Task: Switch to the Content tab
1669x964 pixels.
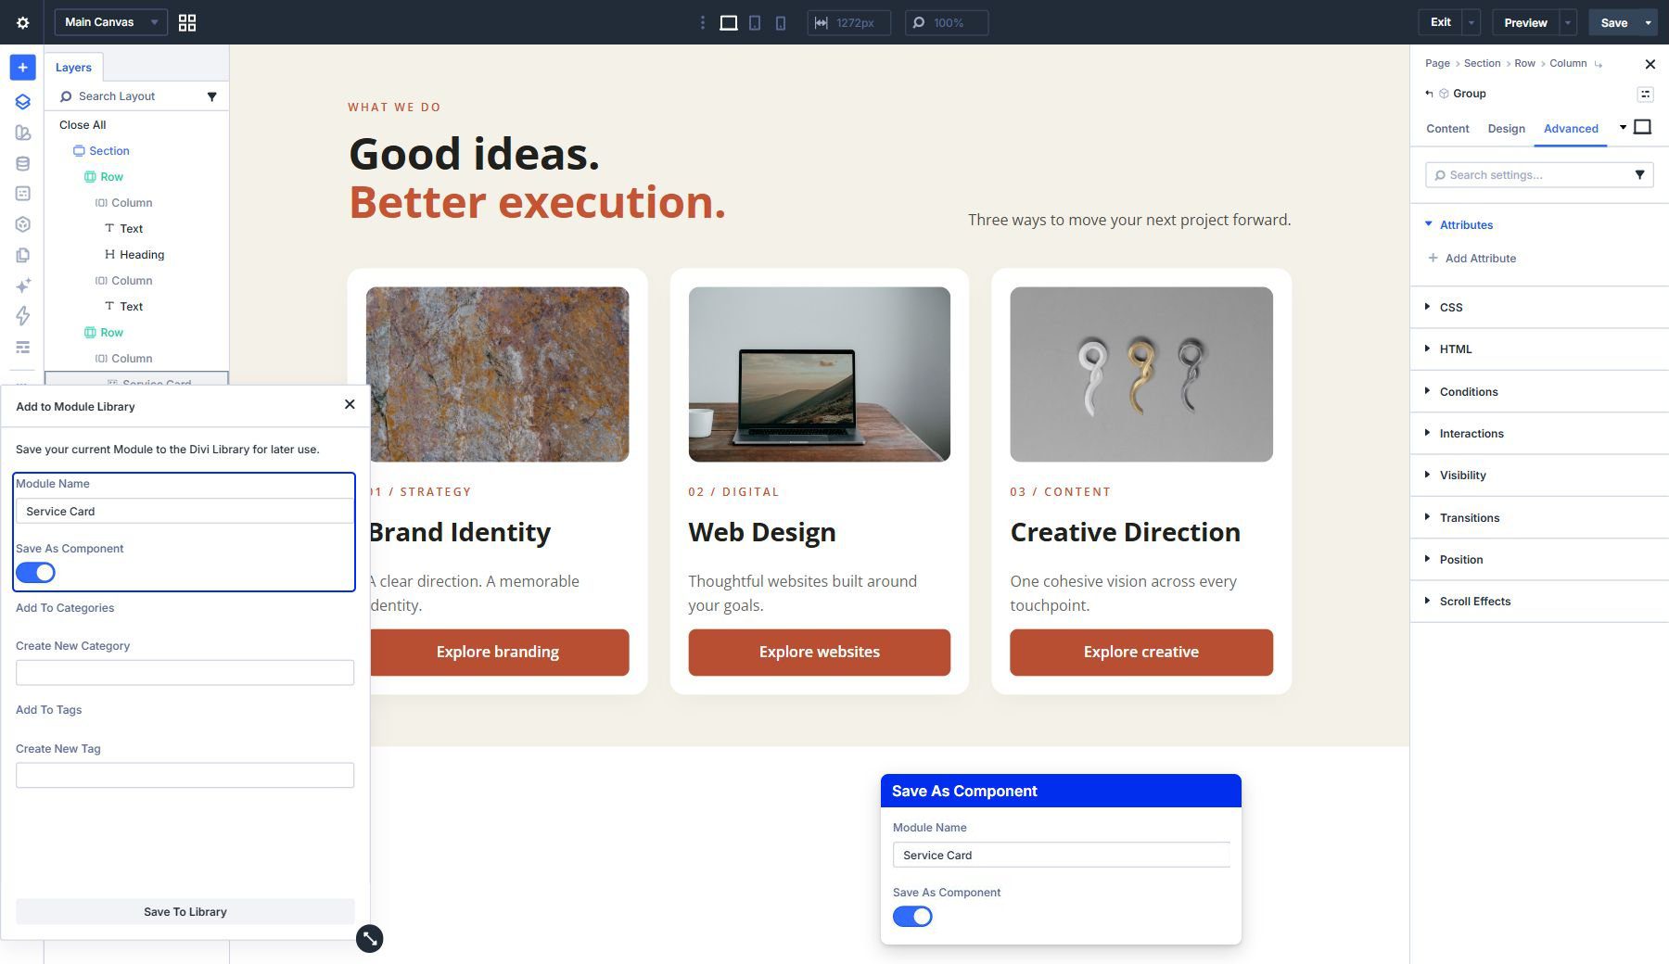Action: click(x=1447, y=129)
